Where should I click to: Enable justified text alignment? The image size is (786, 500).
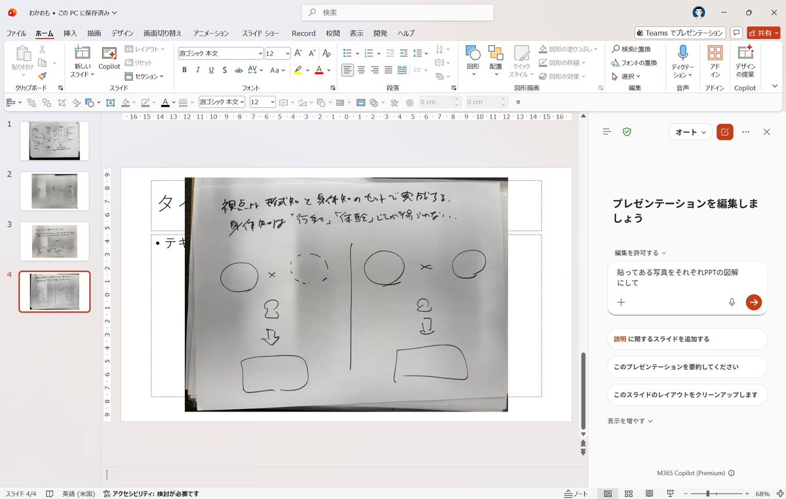[388, 70]
